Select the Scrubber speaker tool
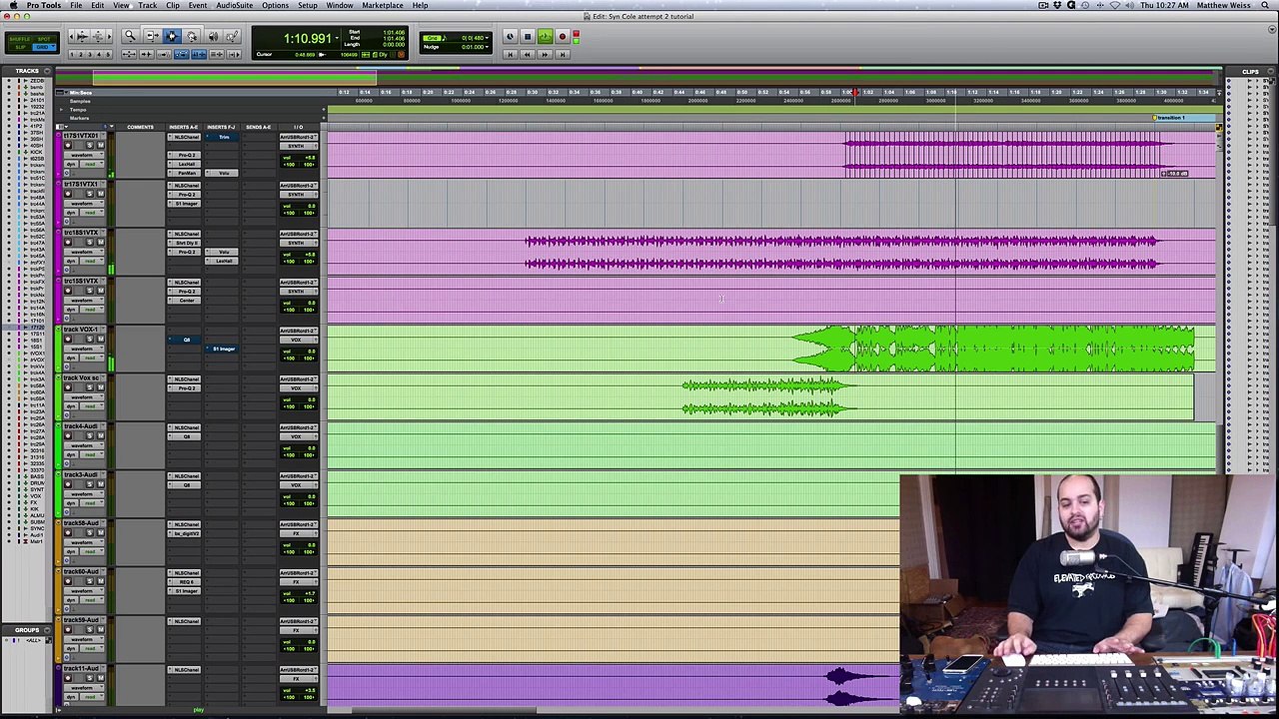1279x719 pixels. pyautogui.click(x=213, y=36)
